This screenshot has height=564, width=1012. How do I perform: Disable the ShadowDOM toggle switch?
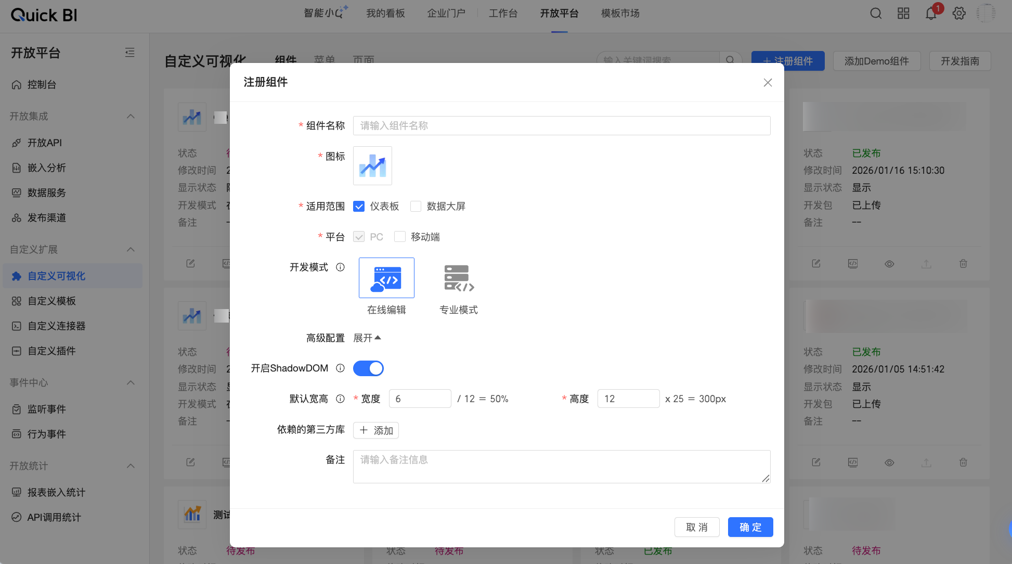(x=368, y=368)
